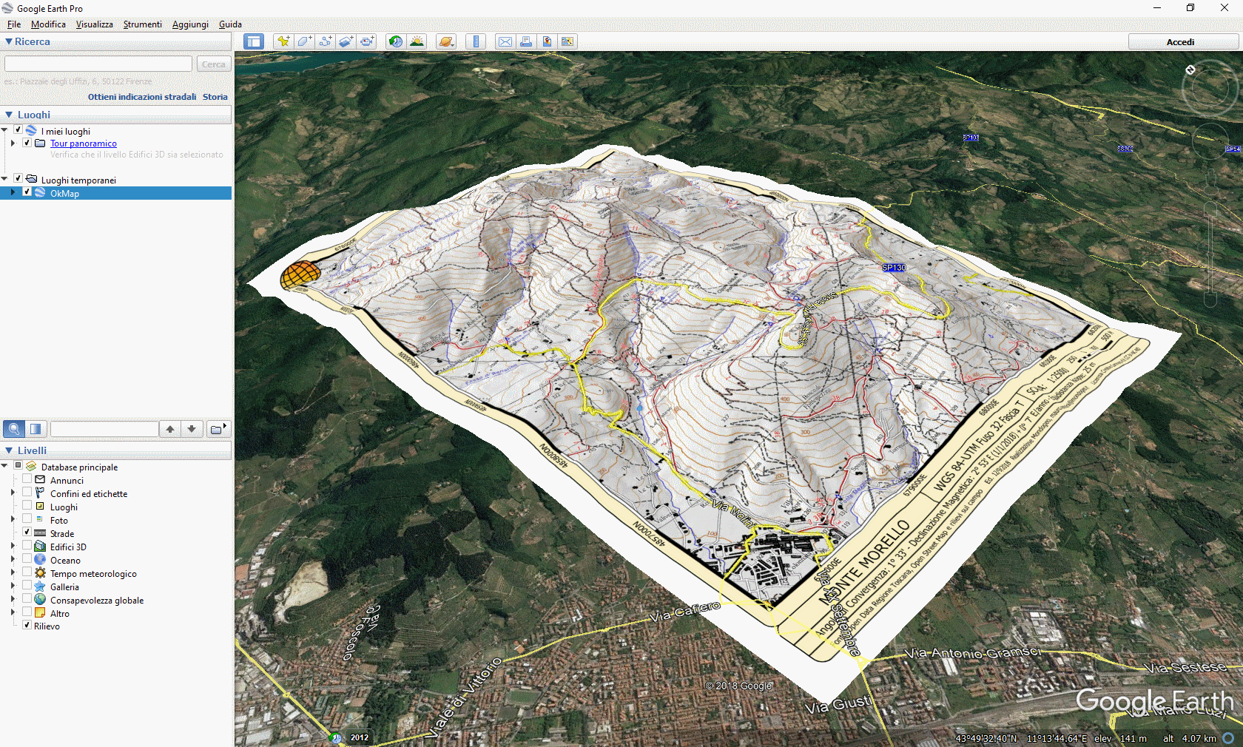Click the 2012 historical imagery clock icon
The height and width of the screenshot is (747, 1243).
(x=337, y=737)
